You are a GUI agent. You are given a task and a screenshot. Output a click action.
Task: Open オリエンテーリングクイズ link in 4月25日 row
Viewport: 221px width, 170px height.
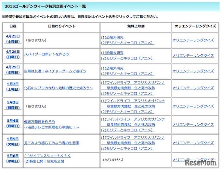(193, 40)
